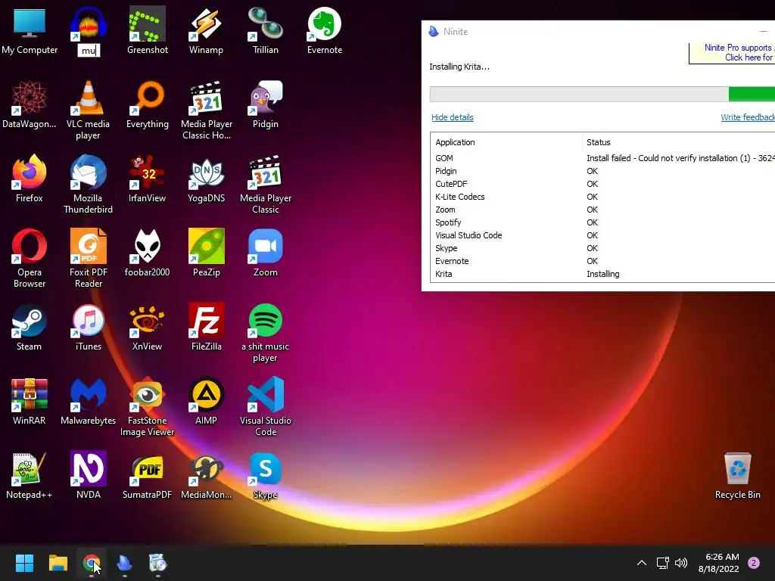
Task: Select the Recycle Bin icon
Action: tap(737, 475)
